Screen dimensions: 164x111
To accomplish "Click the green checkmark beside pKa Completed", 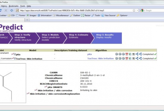I will point(155,54).
